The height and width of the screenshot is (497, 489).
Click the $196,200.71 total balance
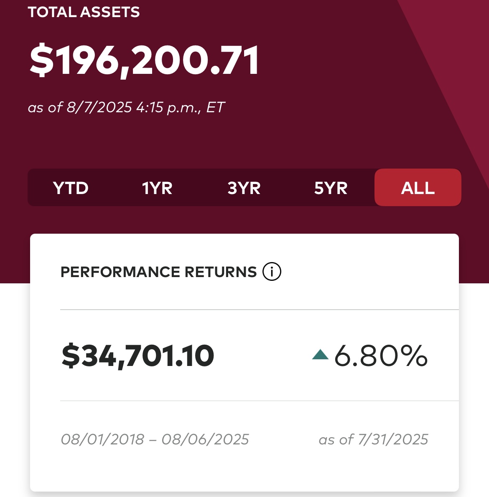click(x=145, y=61)
